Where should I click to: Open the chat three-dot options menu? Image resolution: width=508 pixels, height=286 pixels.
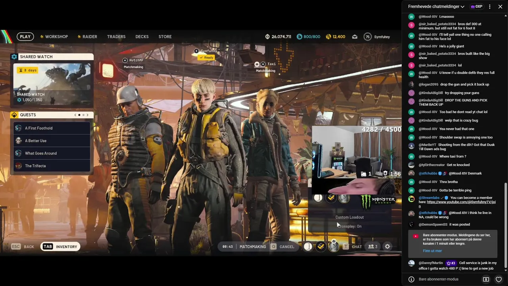(x=490, y=7)
